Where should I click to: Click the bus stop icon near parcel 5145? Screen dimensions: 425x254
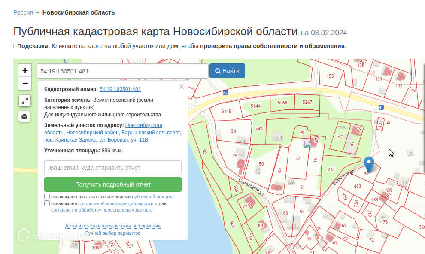pos(225,92)
